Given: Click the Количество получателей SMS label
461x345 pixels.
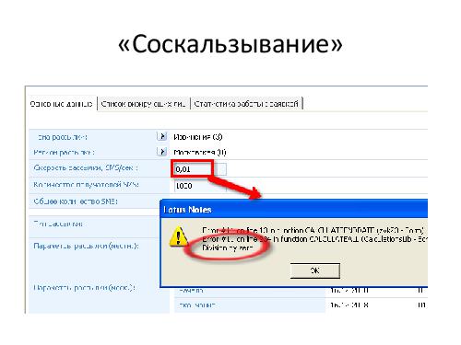Looking at the screenshot, I should [x=86, y=185].
